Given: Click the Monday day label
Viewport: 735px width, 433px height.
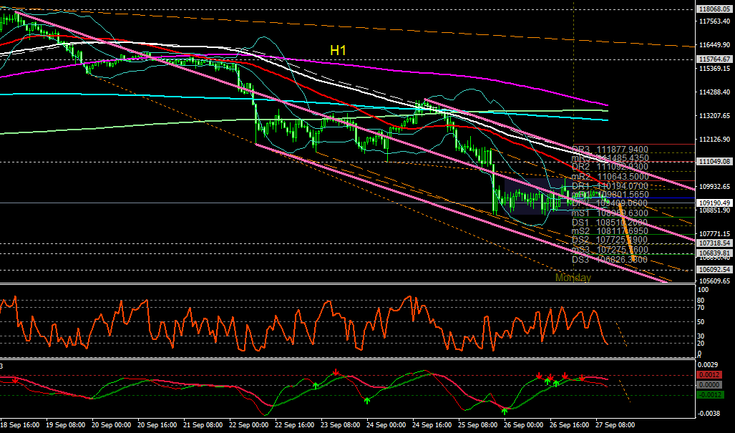Looking at the screenshot, I should [x=573, y=278].
